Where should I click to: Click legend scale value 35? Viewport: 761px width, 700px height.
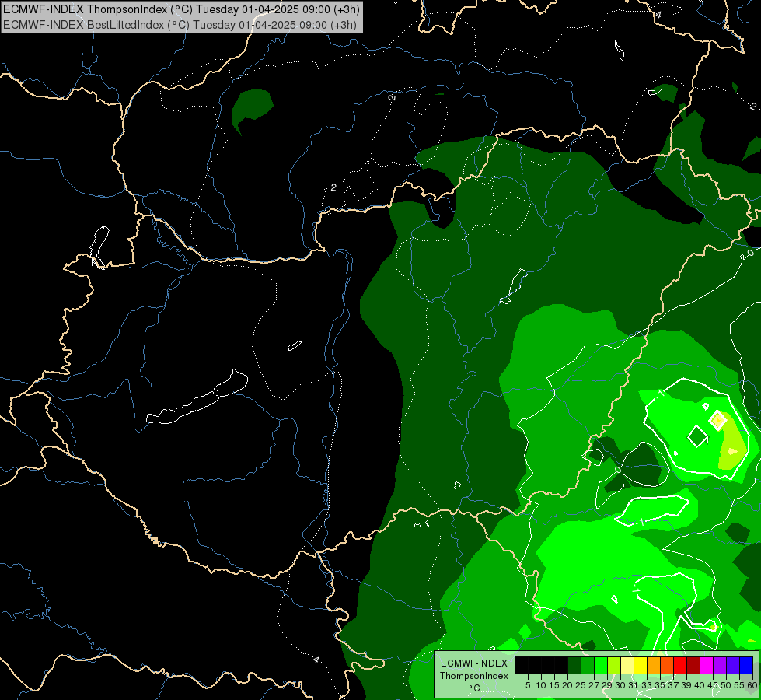(x=660, y=685)
